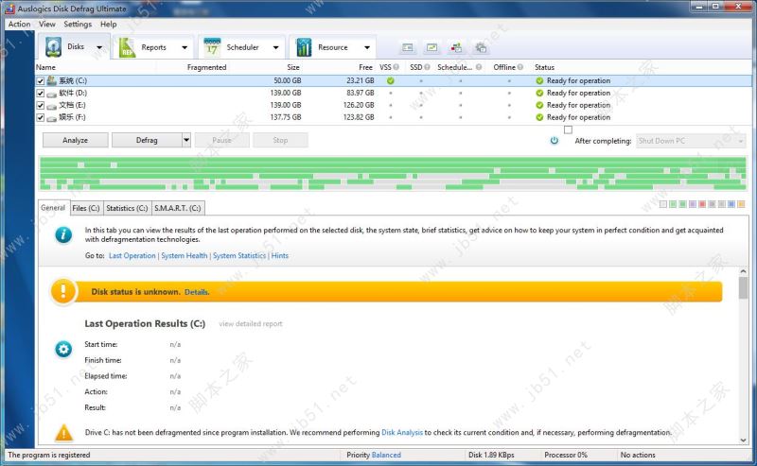
Task: Click the green status icon for drive F:
Action: click(x=539, y=117)
